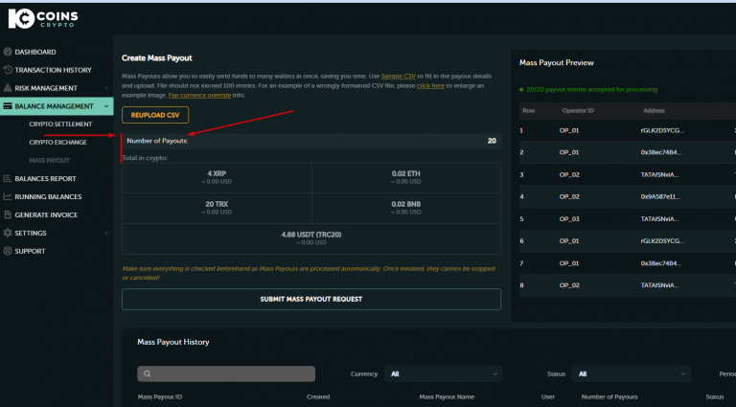Click the Running Balances chart icon
736x407 pixels.
8,196
